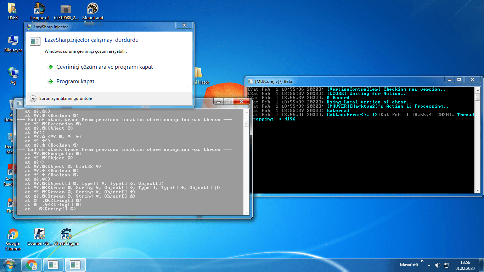
Task: Close the MUICore v{7} Beta window
Action: tap(472, 80)
